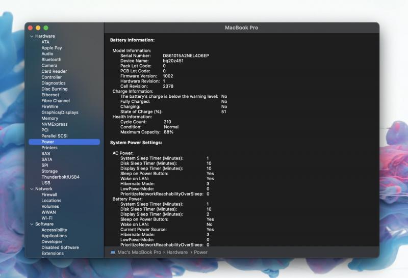Click the laptop icon in the path bar
The height and width of the screenshot is (278, 408).
click(x=113, y=252)
